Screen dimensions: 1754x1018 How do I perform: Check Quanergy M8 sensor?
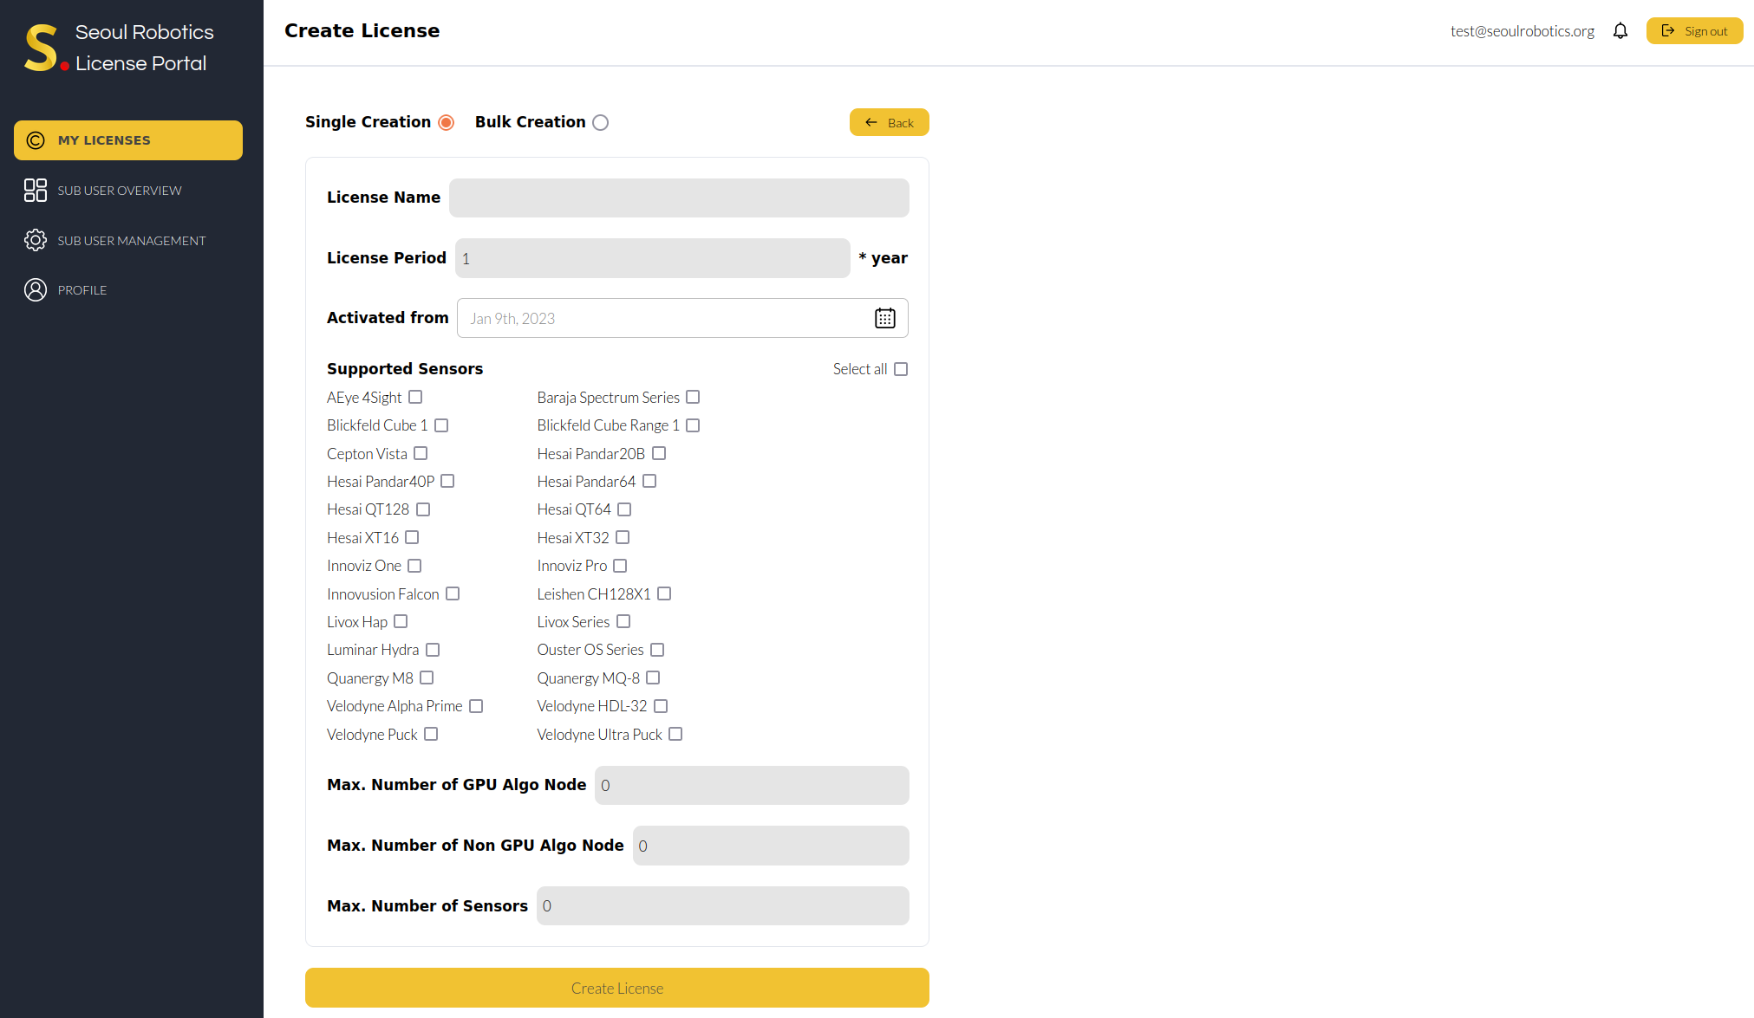pos(427,678)
